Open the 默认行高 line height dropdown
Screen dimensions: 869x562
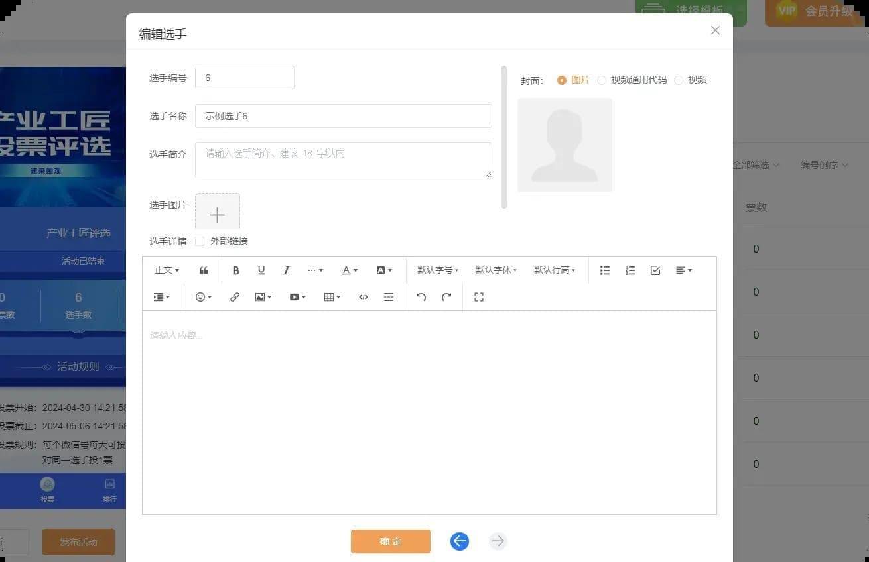coord(555,270)
